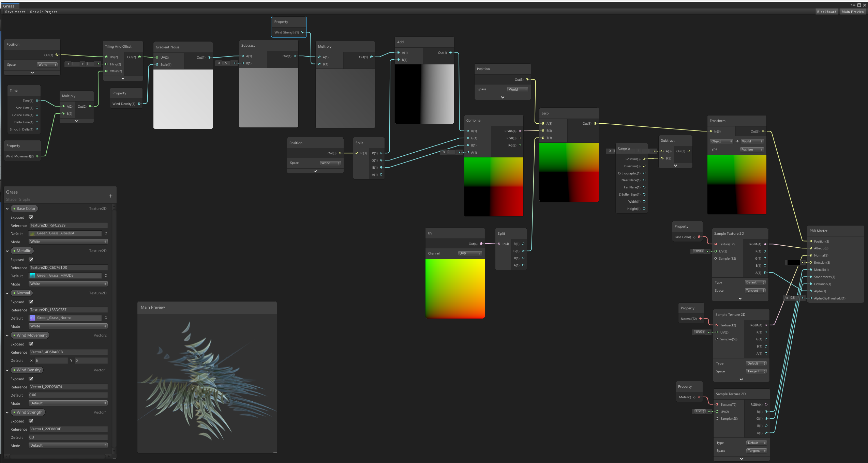The height and width of the screenshot is (463, 868).
Task: Click the Out(3) output port on the Lerp node
Action: [x=595, y=124]
